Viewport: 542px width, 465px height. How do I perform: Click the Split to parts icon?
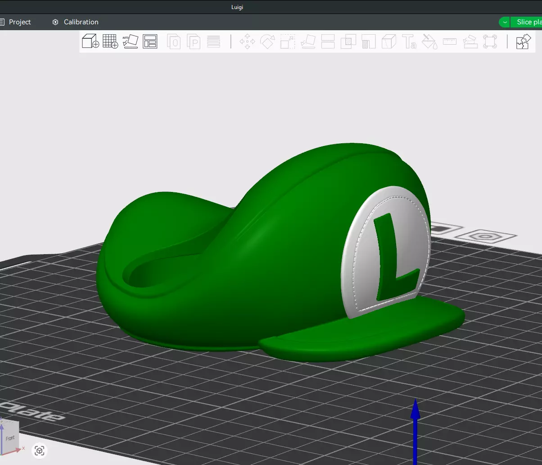(x=194, y=41)
